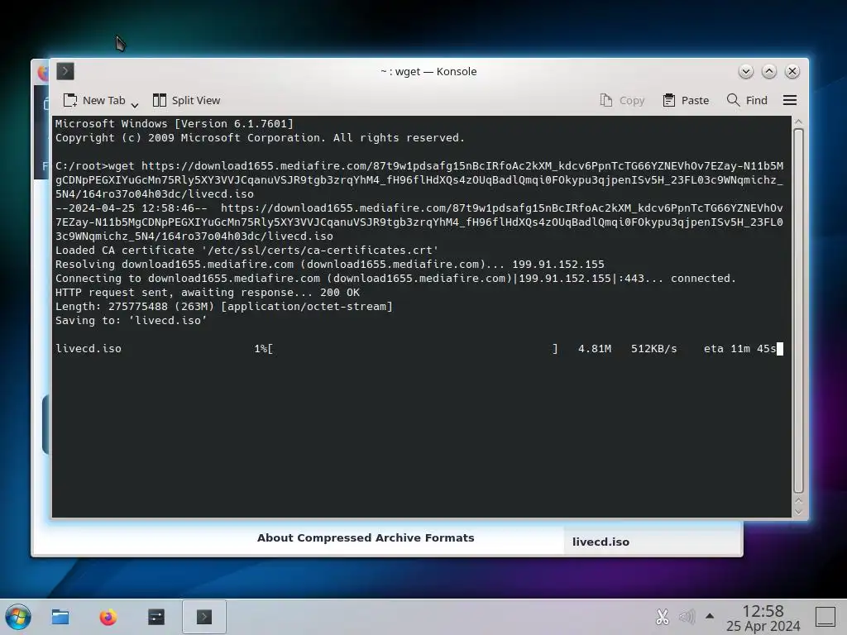Expand the New Tab dropdown arrow
Viewport: 847px width, 635px height.
[x=135, y=103]
